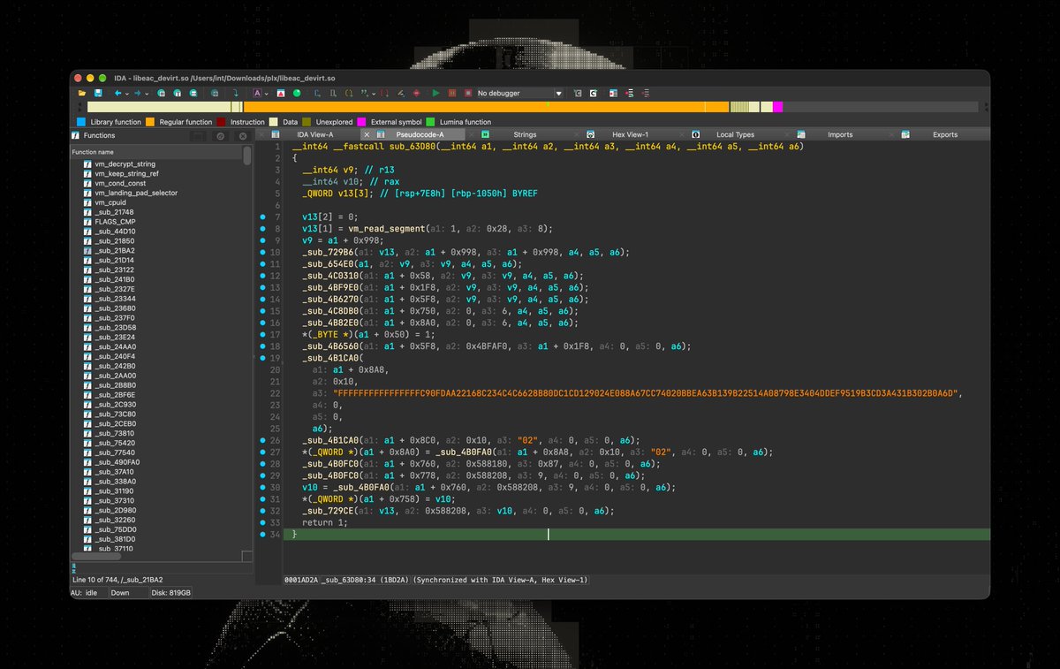Click the orange region of navigation band
Image resolution: width=1060 pixels, height=669 pixels.
[x=486, y=107]
